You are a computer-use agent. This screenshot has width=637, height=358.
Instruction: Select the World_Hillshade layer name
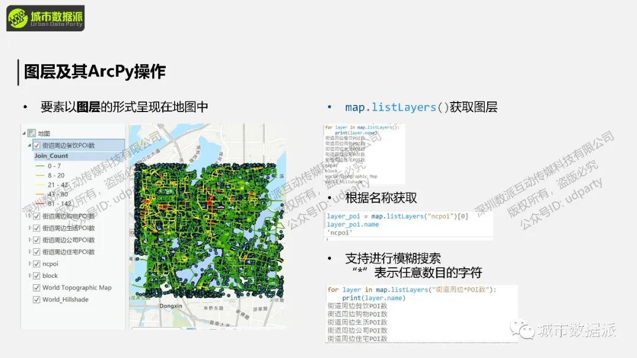tap(65, 300)
